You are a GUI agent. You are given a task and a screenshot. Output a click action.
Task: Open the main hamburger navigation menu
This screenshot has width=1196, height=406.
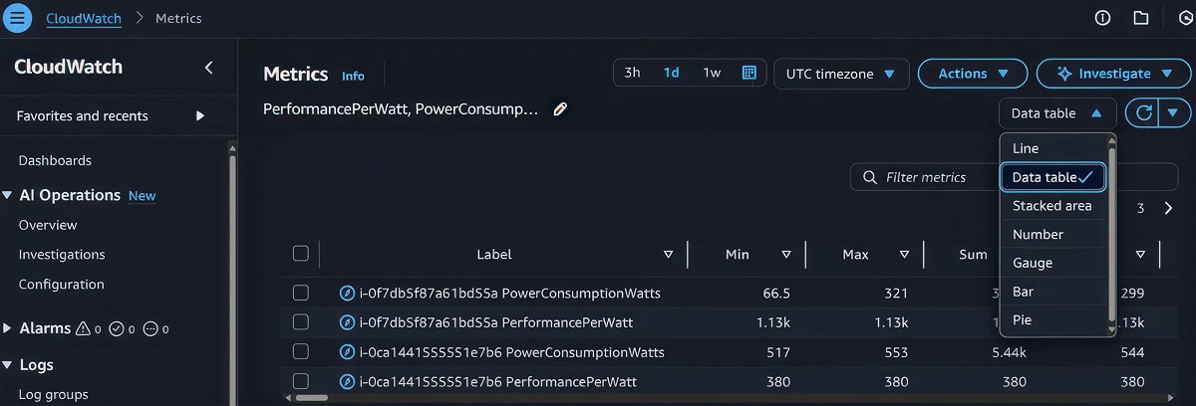coord(19,18)
